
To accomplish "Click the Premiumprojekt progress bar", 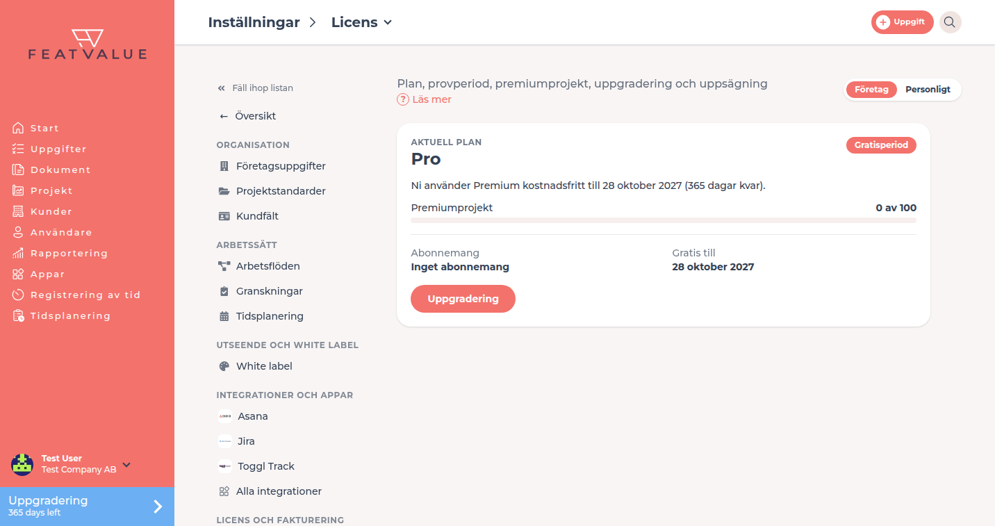I will 664,220.
